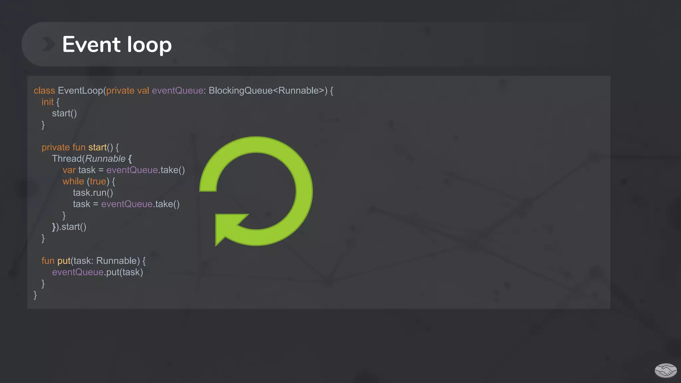This screenshot has height=383, width=681.
Task: Click "task = eventQueue.take()" inside the loop
Action: 126,204
